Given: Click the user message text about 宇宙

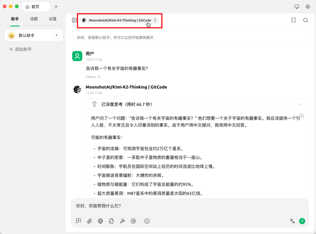Looking at the screenshot, I should (117, 68).
